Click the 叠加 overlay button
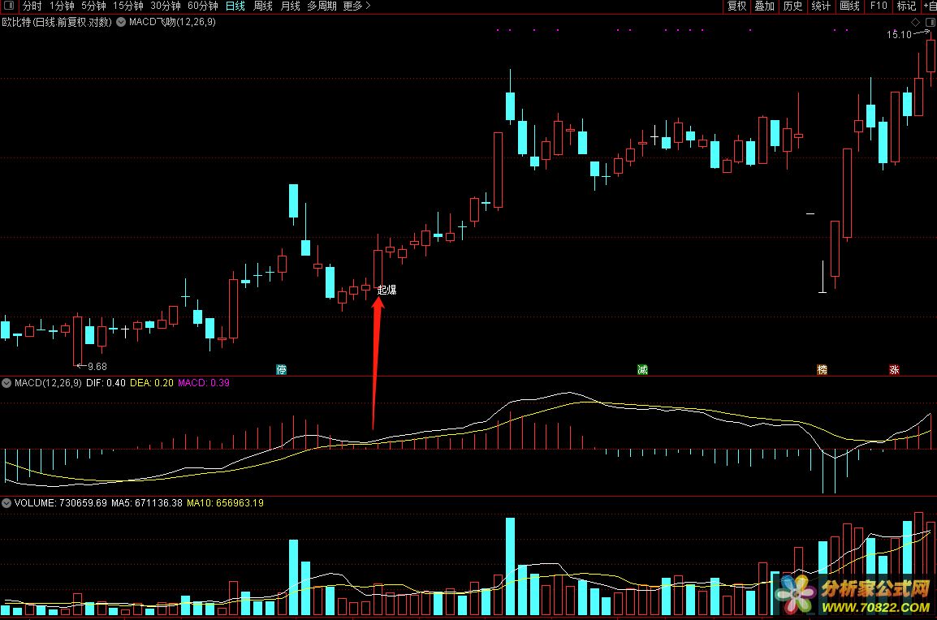 click(764, 6)
